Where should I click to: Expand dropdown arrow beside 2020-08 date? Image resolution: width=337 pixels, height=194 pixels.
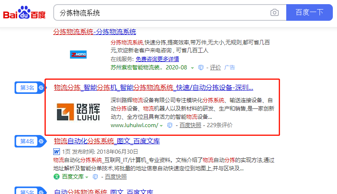coord(192,68)
